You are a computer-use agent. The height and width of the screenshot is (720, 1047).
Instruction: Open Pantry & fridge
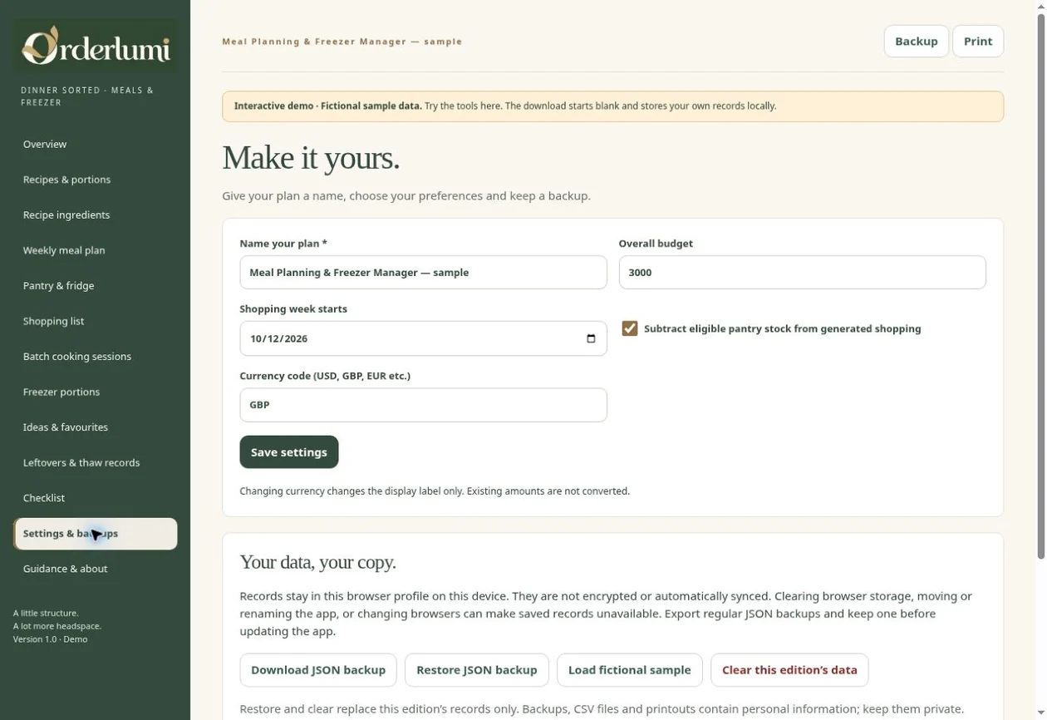coord(95,285)
